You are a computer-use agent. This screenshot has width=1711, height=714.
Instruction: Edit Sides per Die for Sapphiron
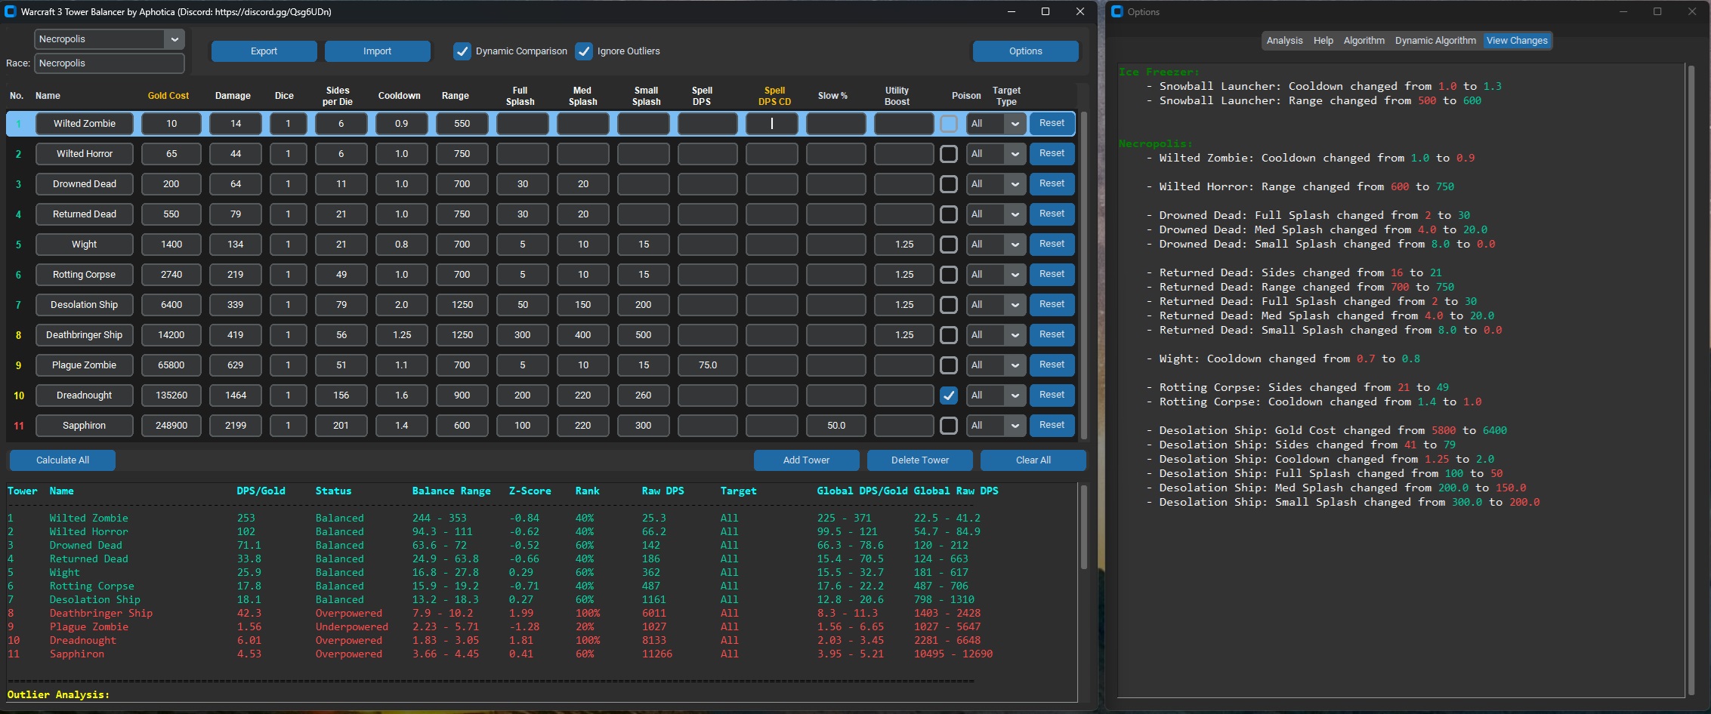point(341,426)
